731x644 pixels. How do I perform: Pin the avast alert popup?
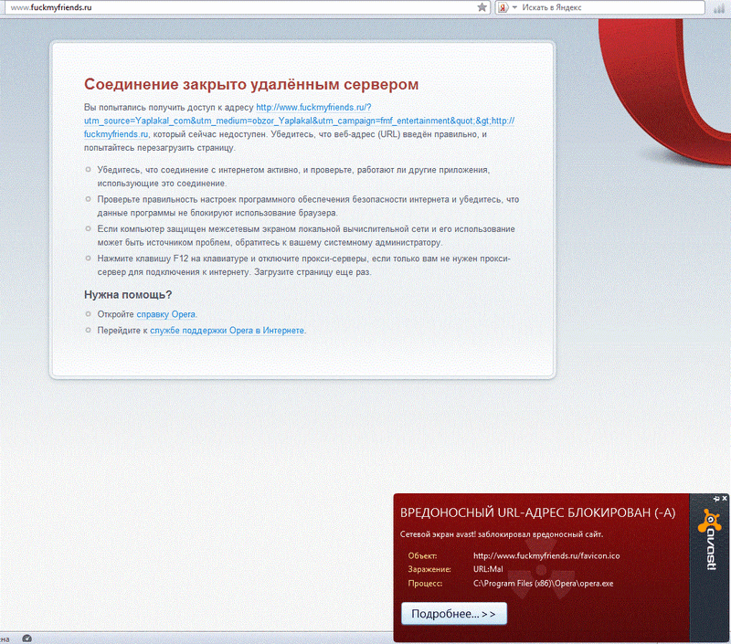[x=716, y=499]
